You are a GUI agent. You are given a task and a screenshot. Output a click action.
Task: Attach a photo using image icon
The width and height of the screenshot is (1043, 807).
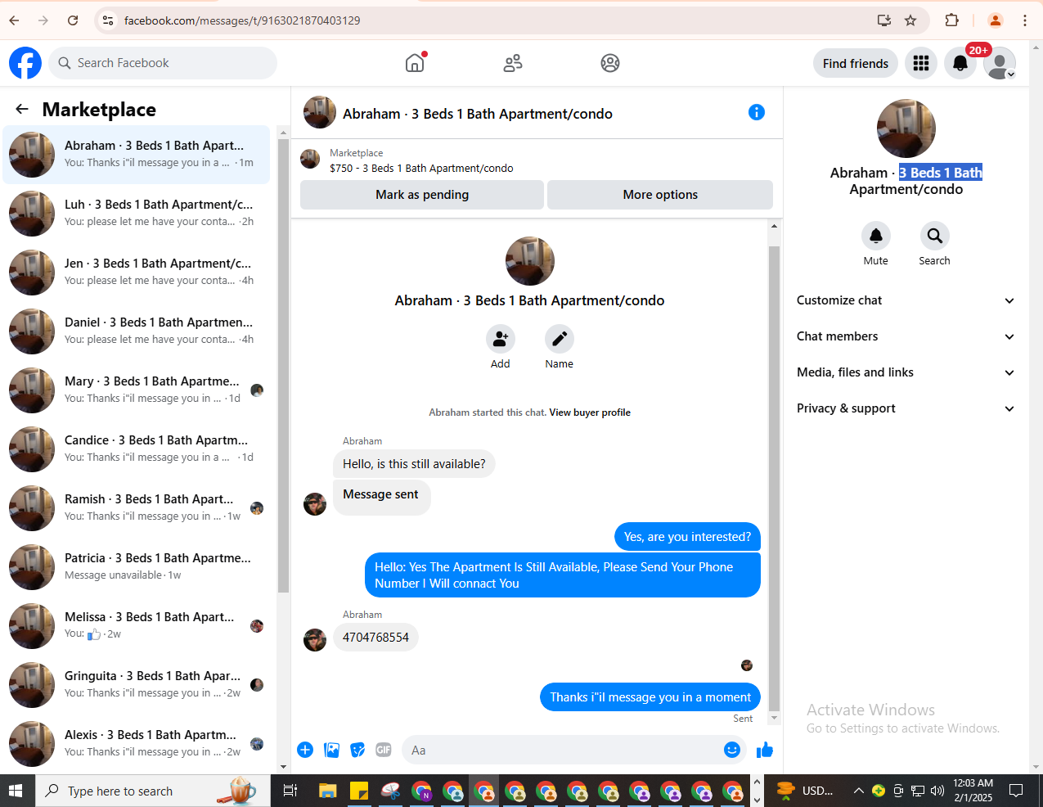tap(331, 750)
